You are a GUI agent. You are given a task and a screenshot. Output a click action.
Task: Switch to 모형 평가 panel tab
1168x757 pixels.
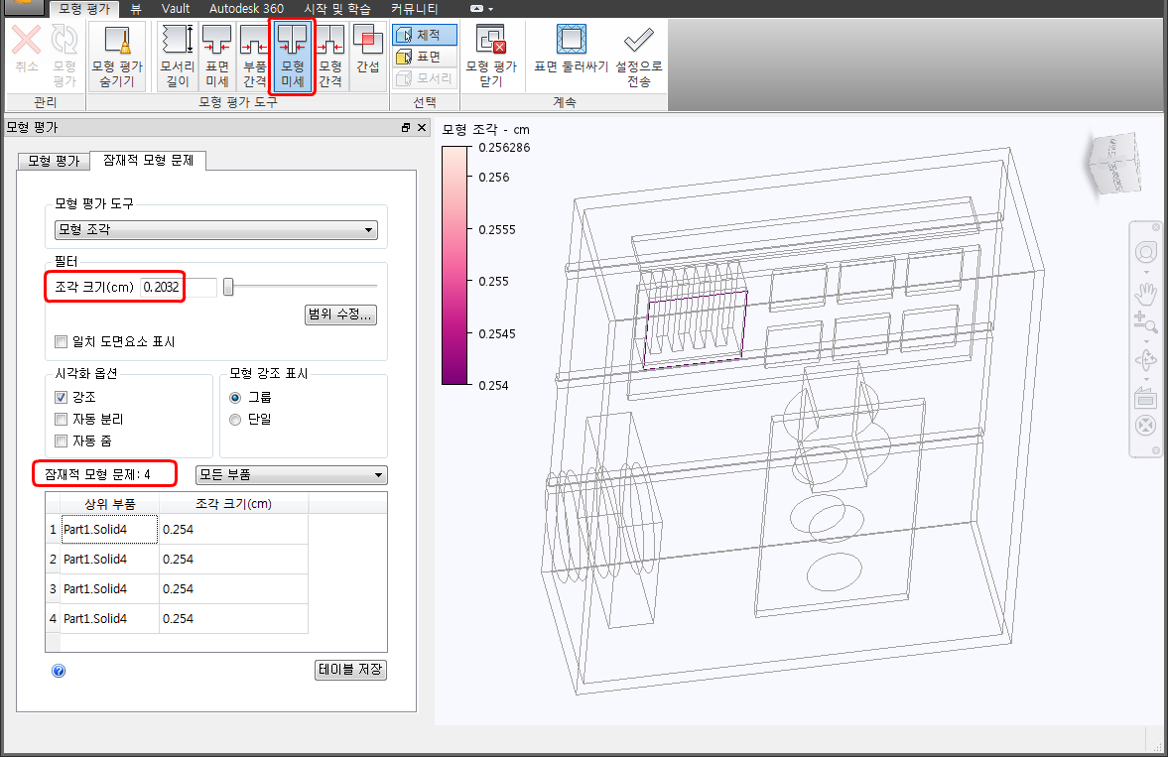point(54,161)
